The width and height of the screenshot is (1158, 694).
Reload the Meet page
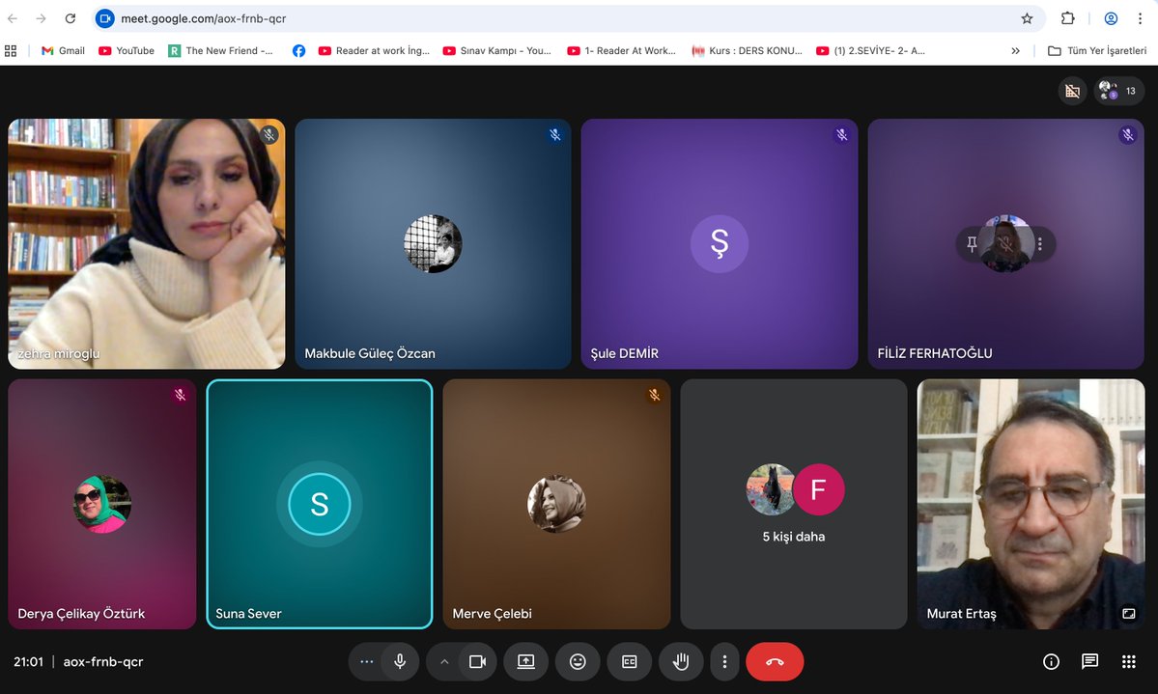click(x=71, y=18)
